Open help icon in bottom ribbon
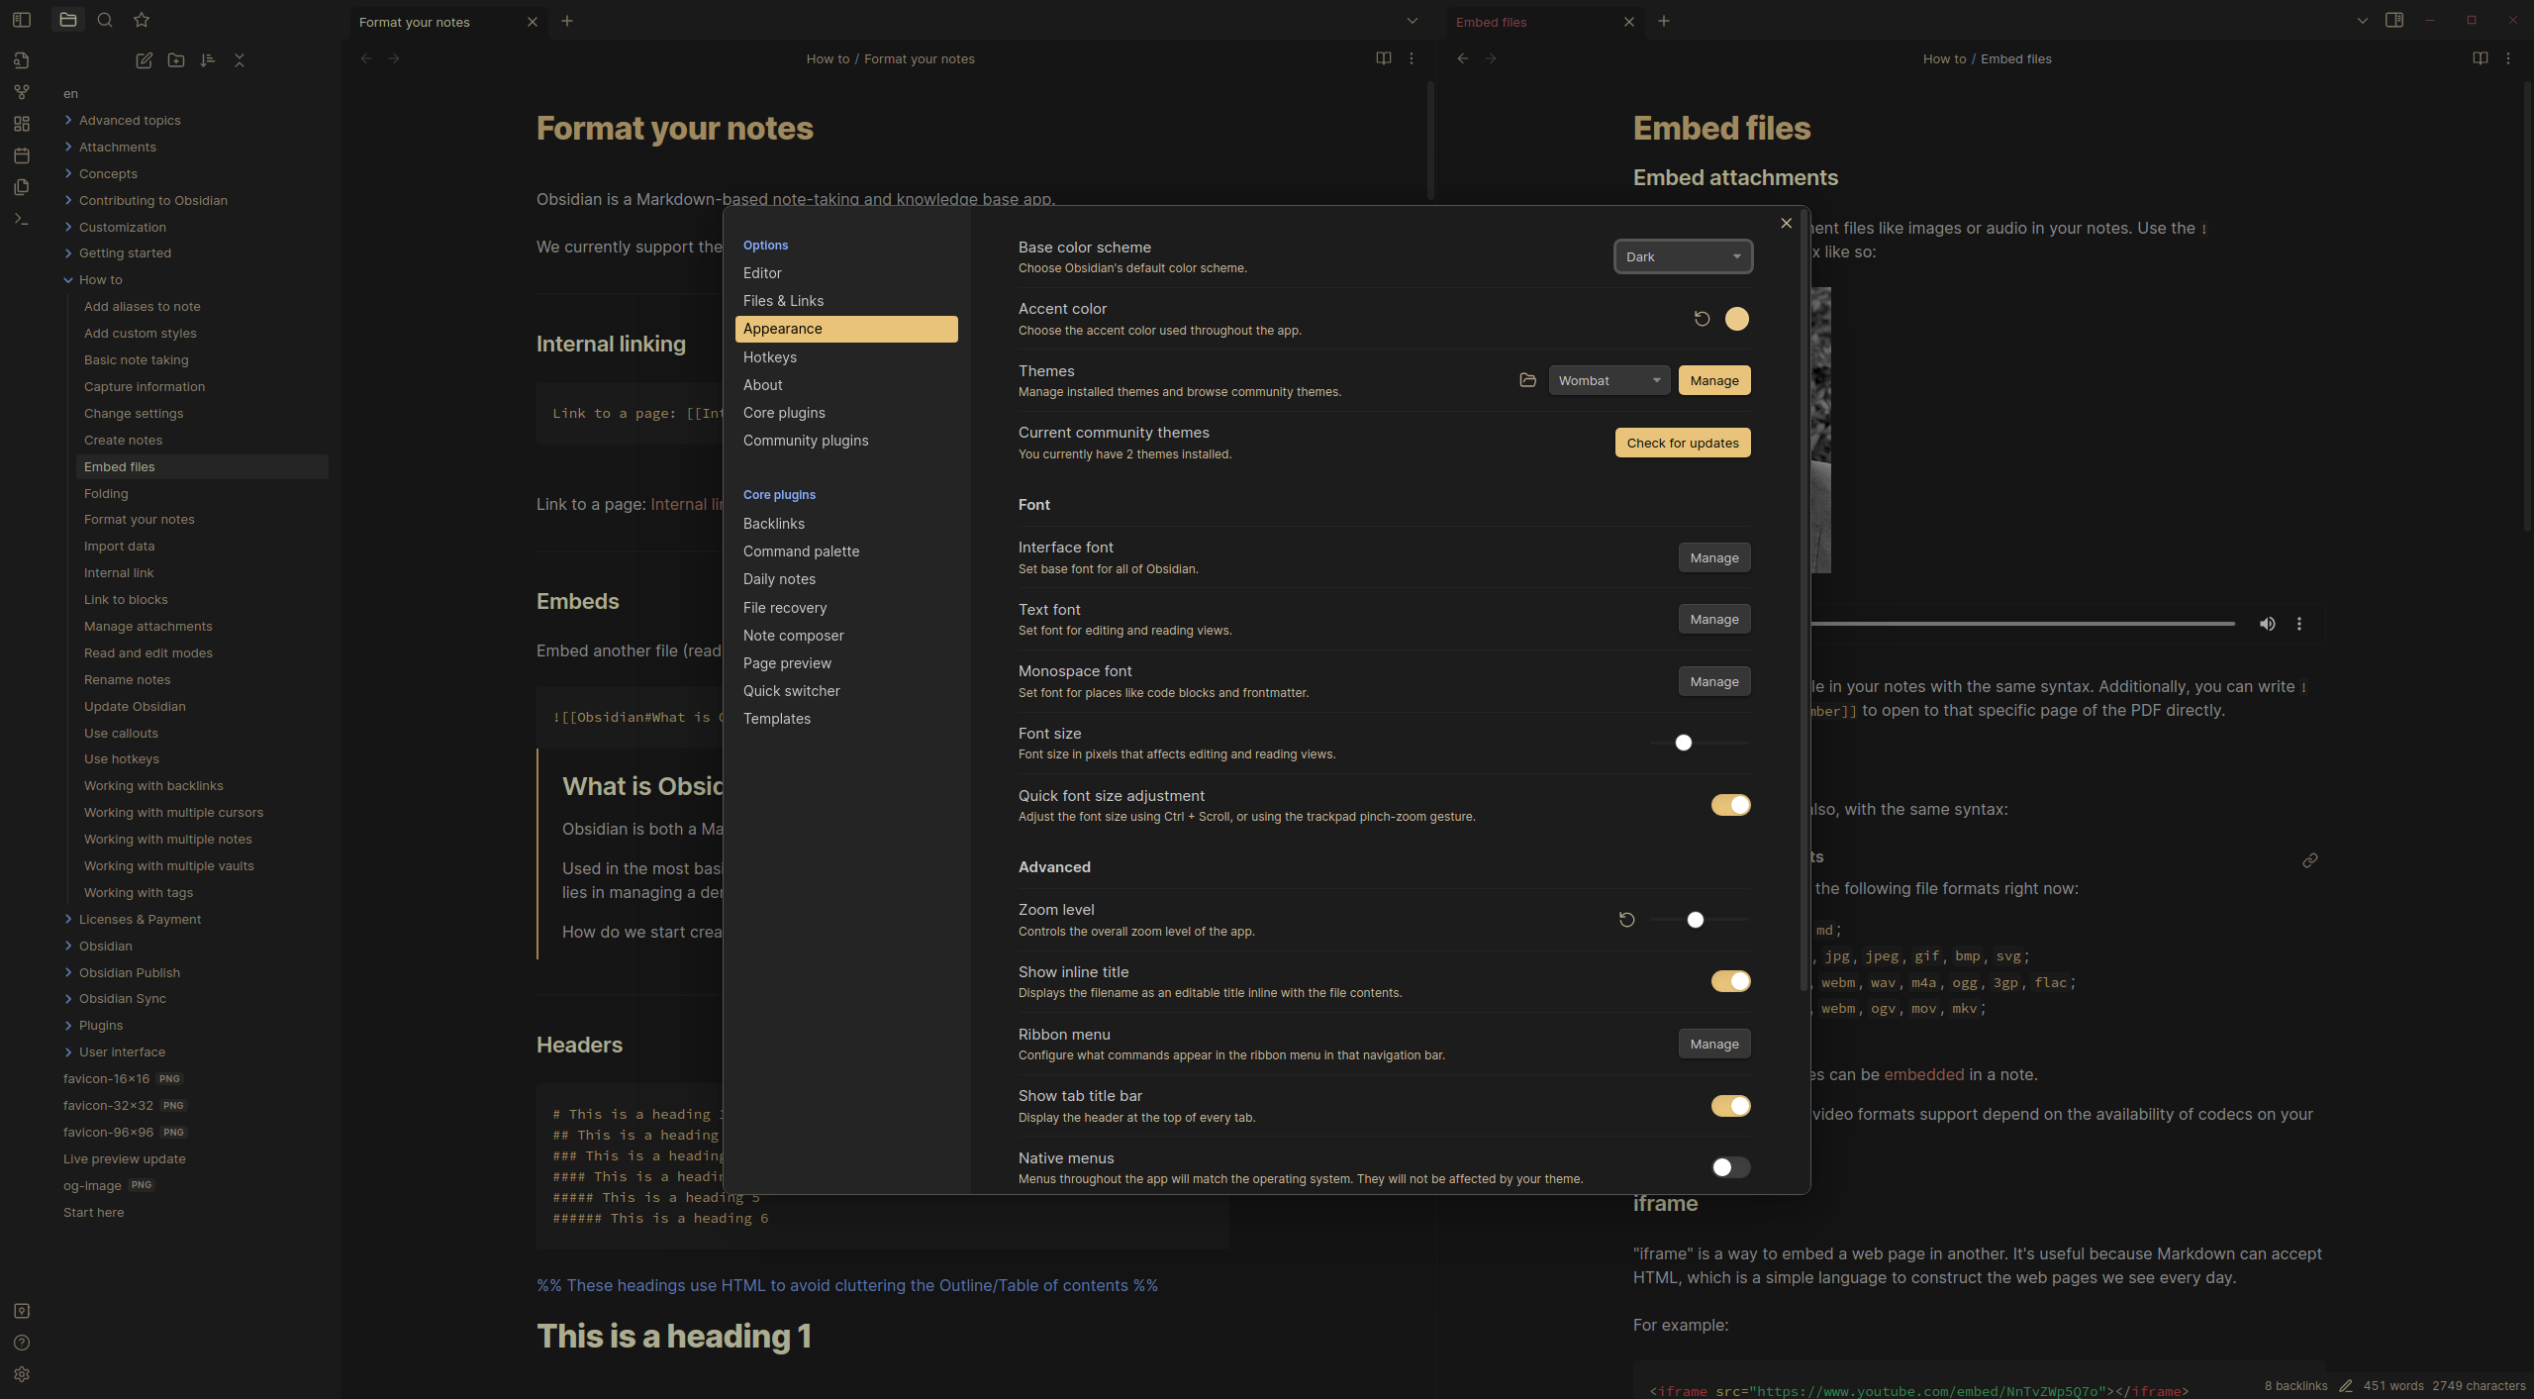2534x1399 pixels. pyautogui.click(x=22, y=1343)
